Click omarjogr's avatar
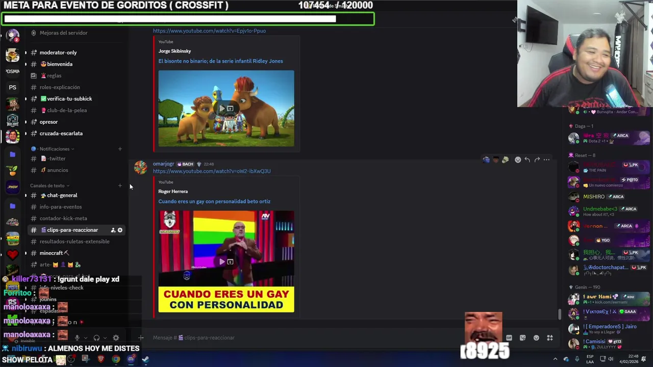The width and height of the screenshot is (653, 367). [x=140, y=167]
